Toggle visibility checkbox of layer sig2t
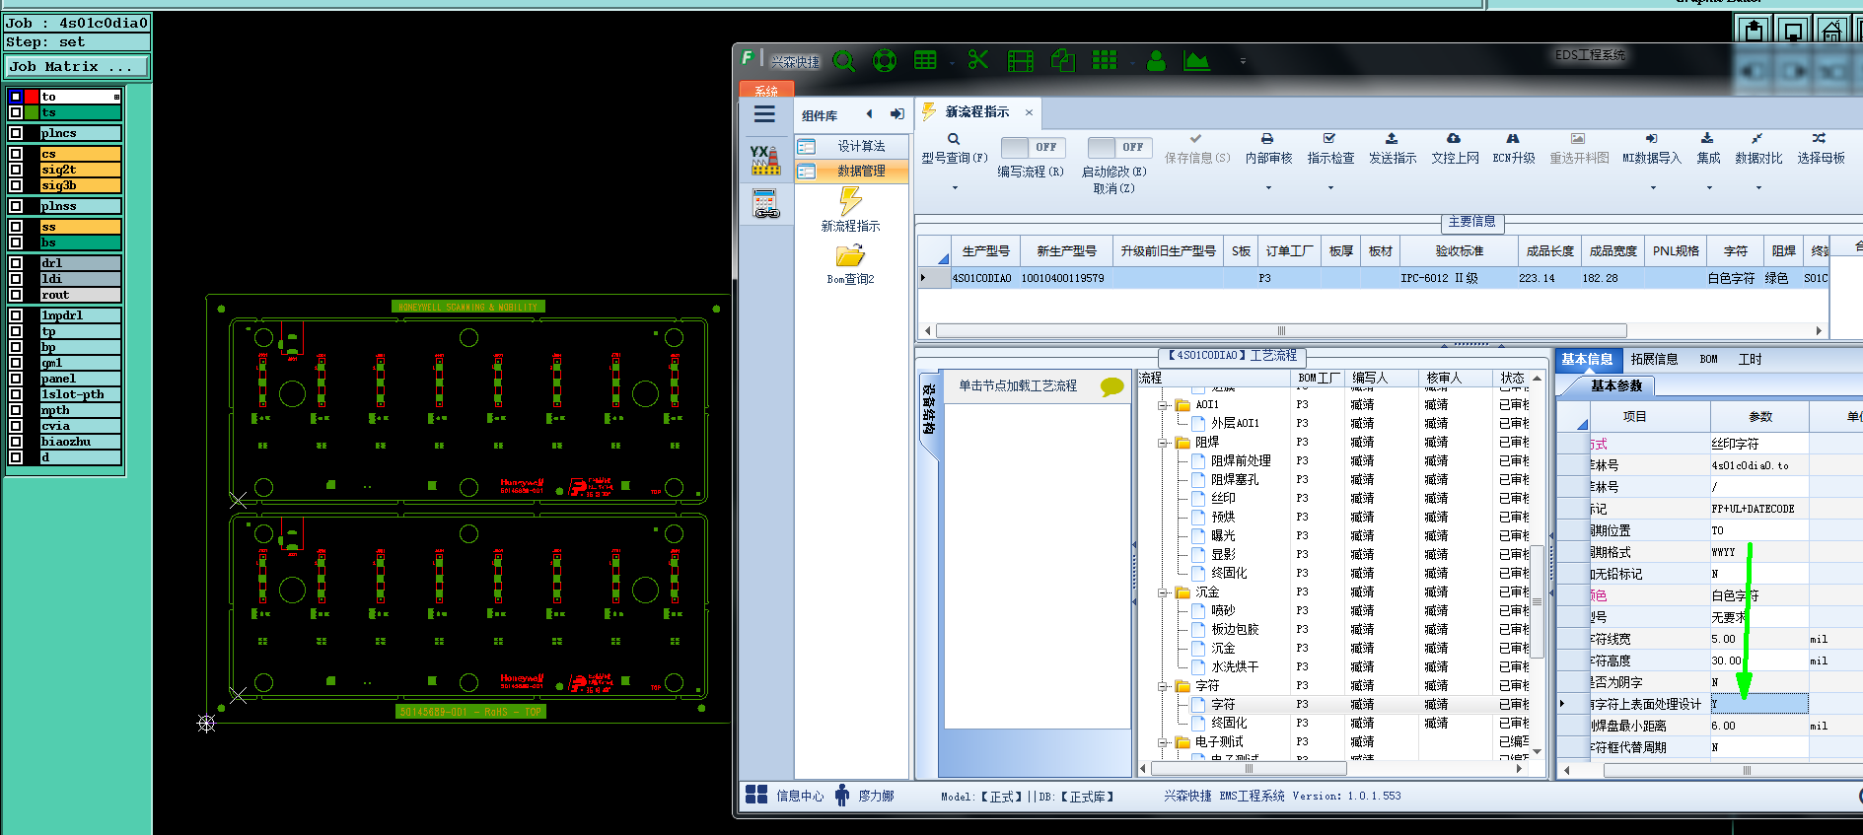This screenshot has height=835, width=1863. point(16,170)
